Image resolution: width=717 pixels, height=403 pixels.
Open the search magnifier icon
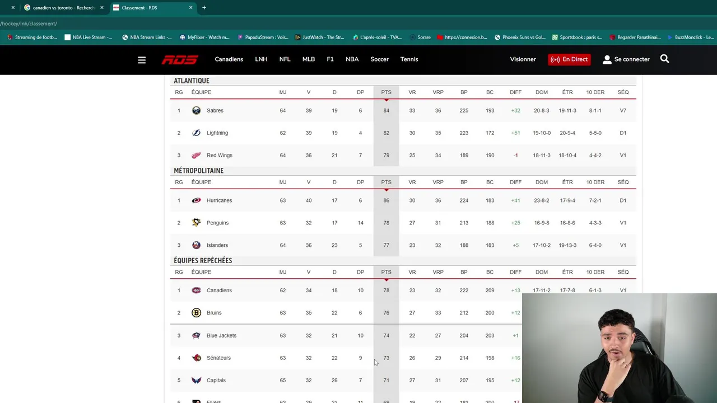(x=664, y=59)
